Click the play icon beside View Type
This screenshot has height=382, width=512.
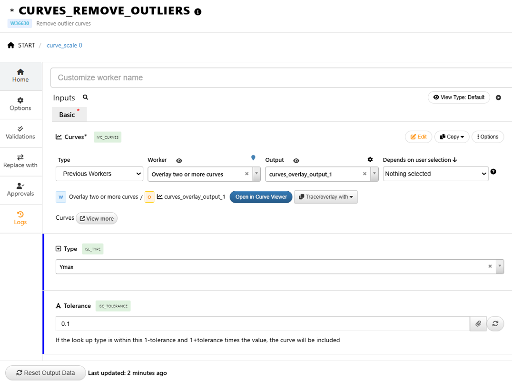pyautogui.click(x=498, y=98)
